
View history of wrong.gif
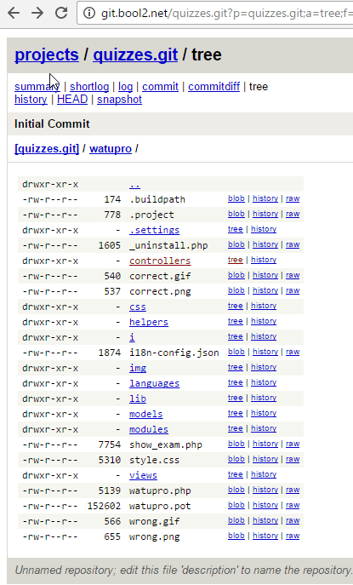click(x=265, y=520)
